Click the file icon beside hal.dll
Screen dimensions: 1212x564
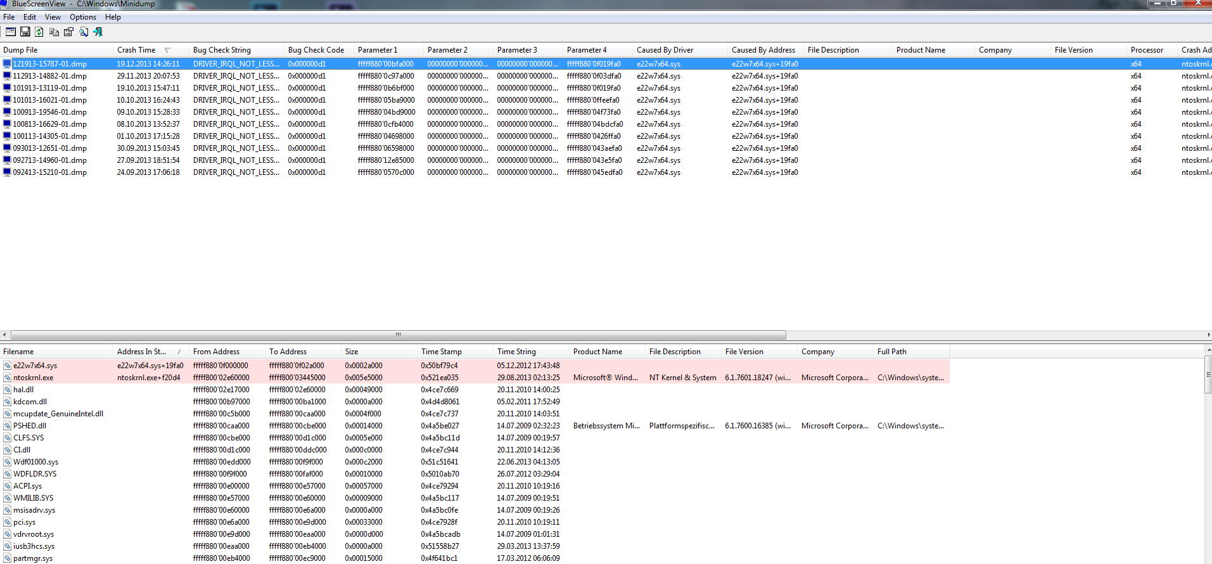click(7, 390)
